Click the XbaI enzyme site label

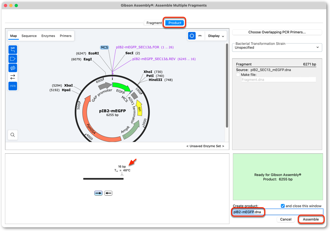coord(68,85)
